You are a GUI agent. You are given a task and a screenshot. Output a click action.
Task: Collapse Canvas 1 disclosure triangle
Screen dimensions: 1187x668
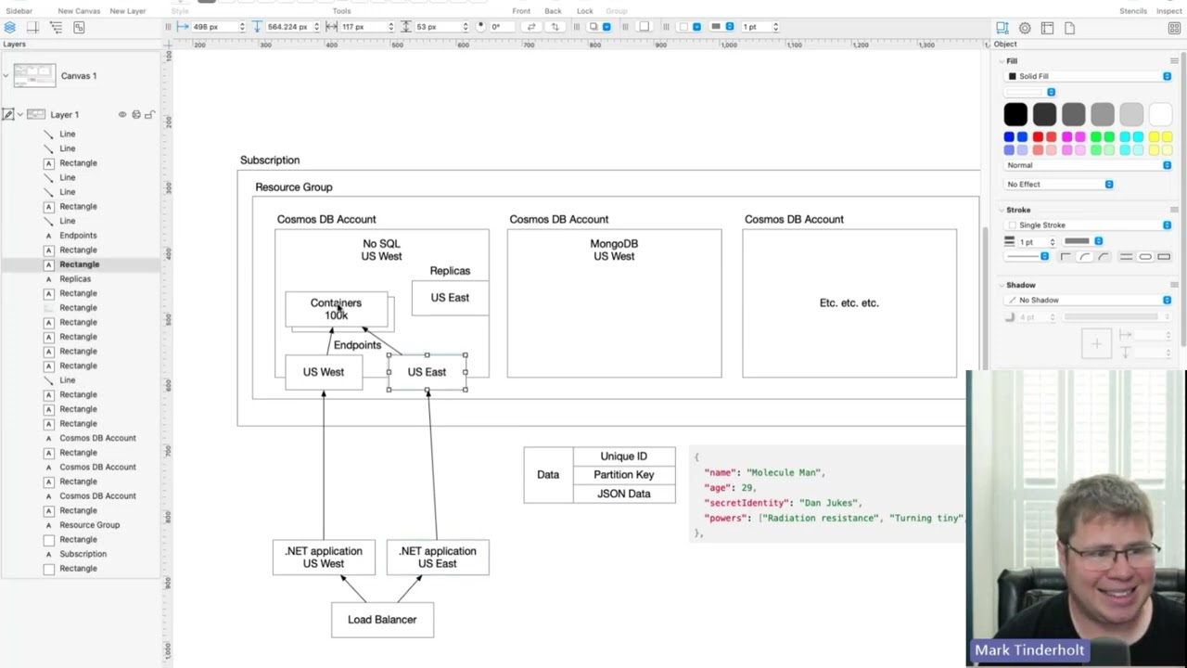pyautogui.click(x=6, y=76)
